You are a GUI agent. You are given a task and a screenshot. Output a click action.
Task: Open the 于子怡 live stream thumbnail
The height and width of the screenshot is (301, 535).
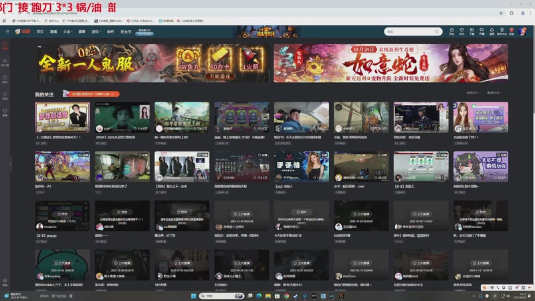302,167
